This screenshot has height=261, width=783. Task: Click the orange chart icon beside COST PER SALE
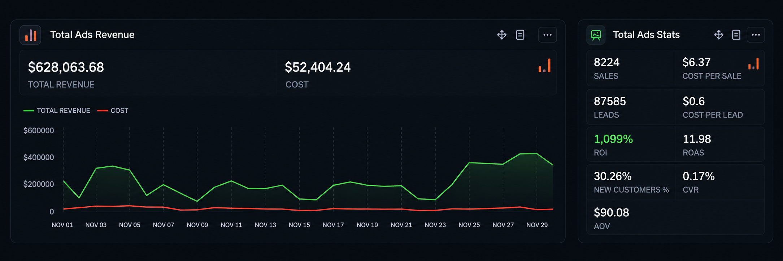coord(753,64)
